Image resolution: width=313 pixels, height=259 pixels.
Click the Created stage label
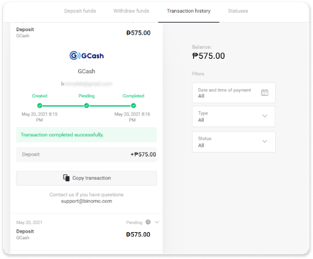click(x=40, y=96)
